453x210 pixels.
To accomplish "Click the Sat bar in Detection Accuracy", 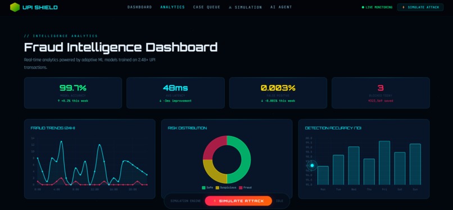I will coord(400,168).
